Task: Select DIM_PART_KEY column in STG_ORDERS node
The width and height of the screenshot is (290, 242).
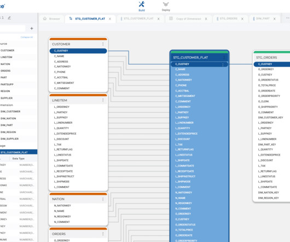Action: (267, 145)
